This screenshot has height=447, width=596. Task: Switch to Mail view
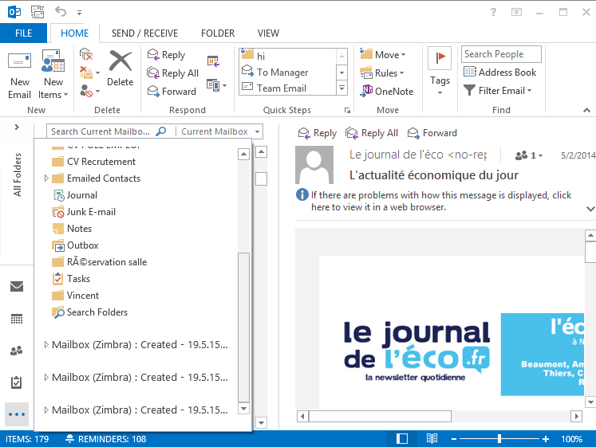[17, 286]
